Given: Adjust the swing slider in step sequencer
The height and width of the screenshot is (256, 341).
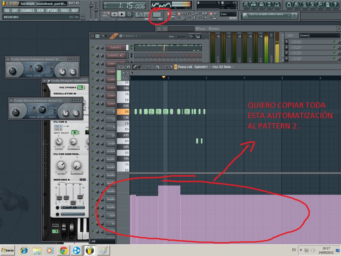Looking at the screenshot, I should 180,36.
